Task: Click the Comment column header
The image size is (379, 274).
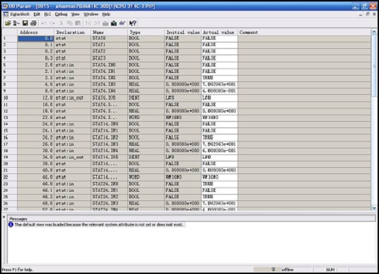Action: pyautogui.click(x=305, y=32)
